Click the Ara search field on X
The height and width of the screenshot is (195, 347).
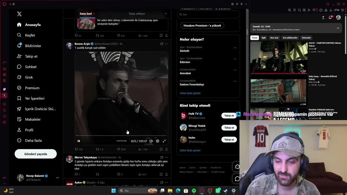(208, 15)
